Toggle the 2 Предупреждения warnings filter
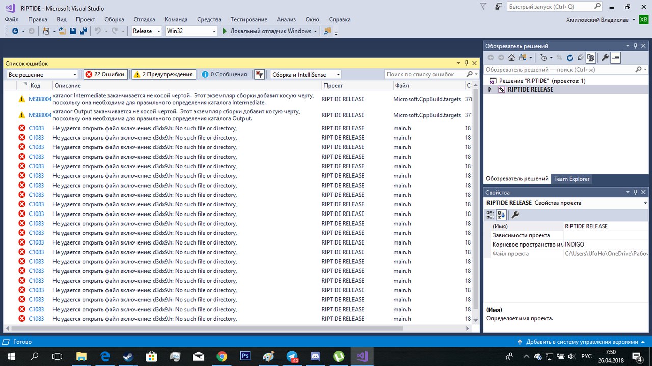The width and height of the screenshot is (652, 366). point(163,74)
